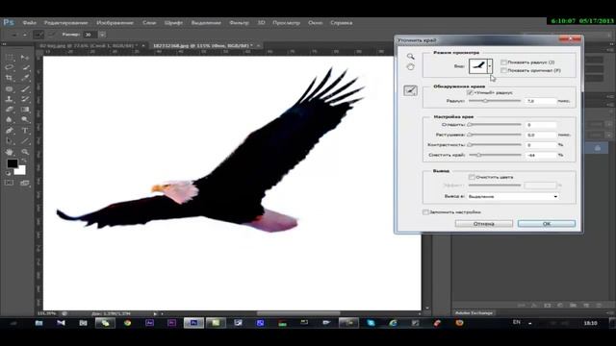
Task: Open the Файл menu
Action: tap(30, 23)
